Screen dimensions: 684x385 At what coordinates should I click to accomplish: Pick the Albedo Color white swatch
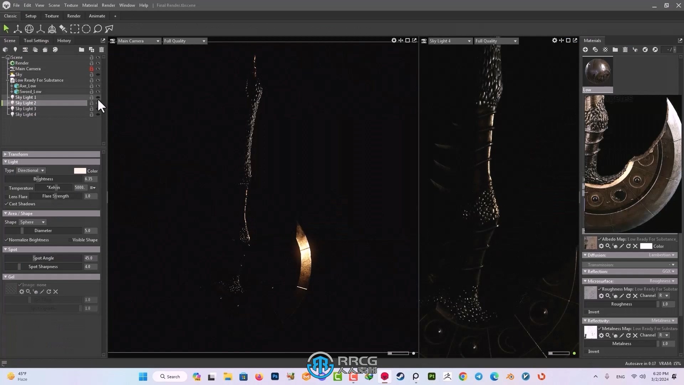point(646,246)
